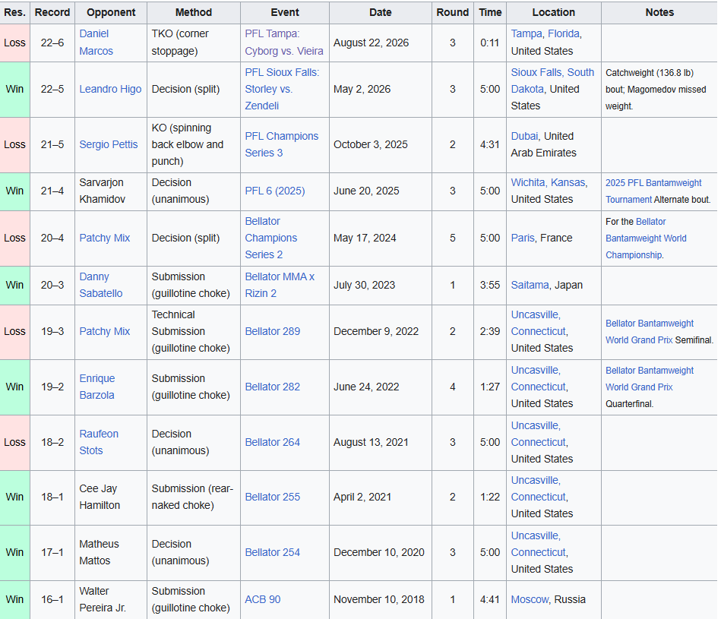Click the Location column header
Screen dimensions: 721x619
(554, 12)
